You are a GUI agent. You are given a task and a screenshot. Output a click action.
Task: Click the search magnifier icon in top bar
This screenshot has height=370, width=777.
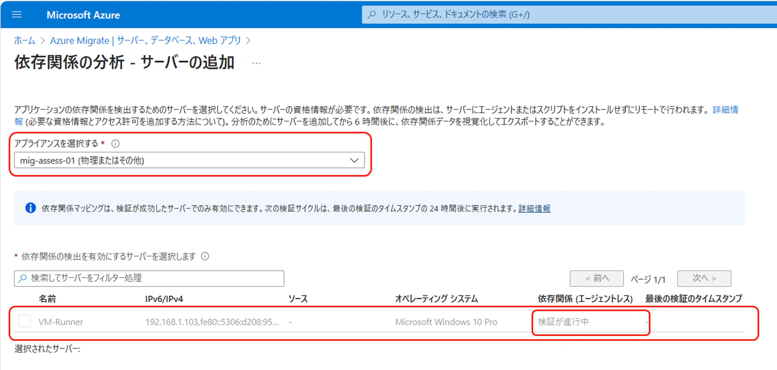pyautogui.click(x=371, y=15)
